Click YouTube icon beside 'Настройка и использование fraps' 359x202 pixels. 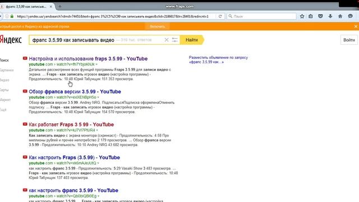[25, 58]
